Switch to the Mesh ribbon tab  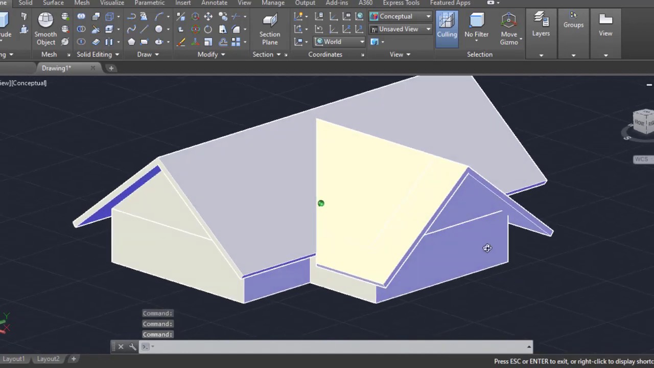(82, 3)
